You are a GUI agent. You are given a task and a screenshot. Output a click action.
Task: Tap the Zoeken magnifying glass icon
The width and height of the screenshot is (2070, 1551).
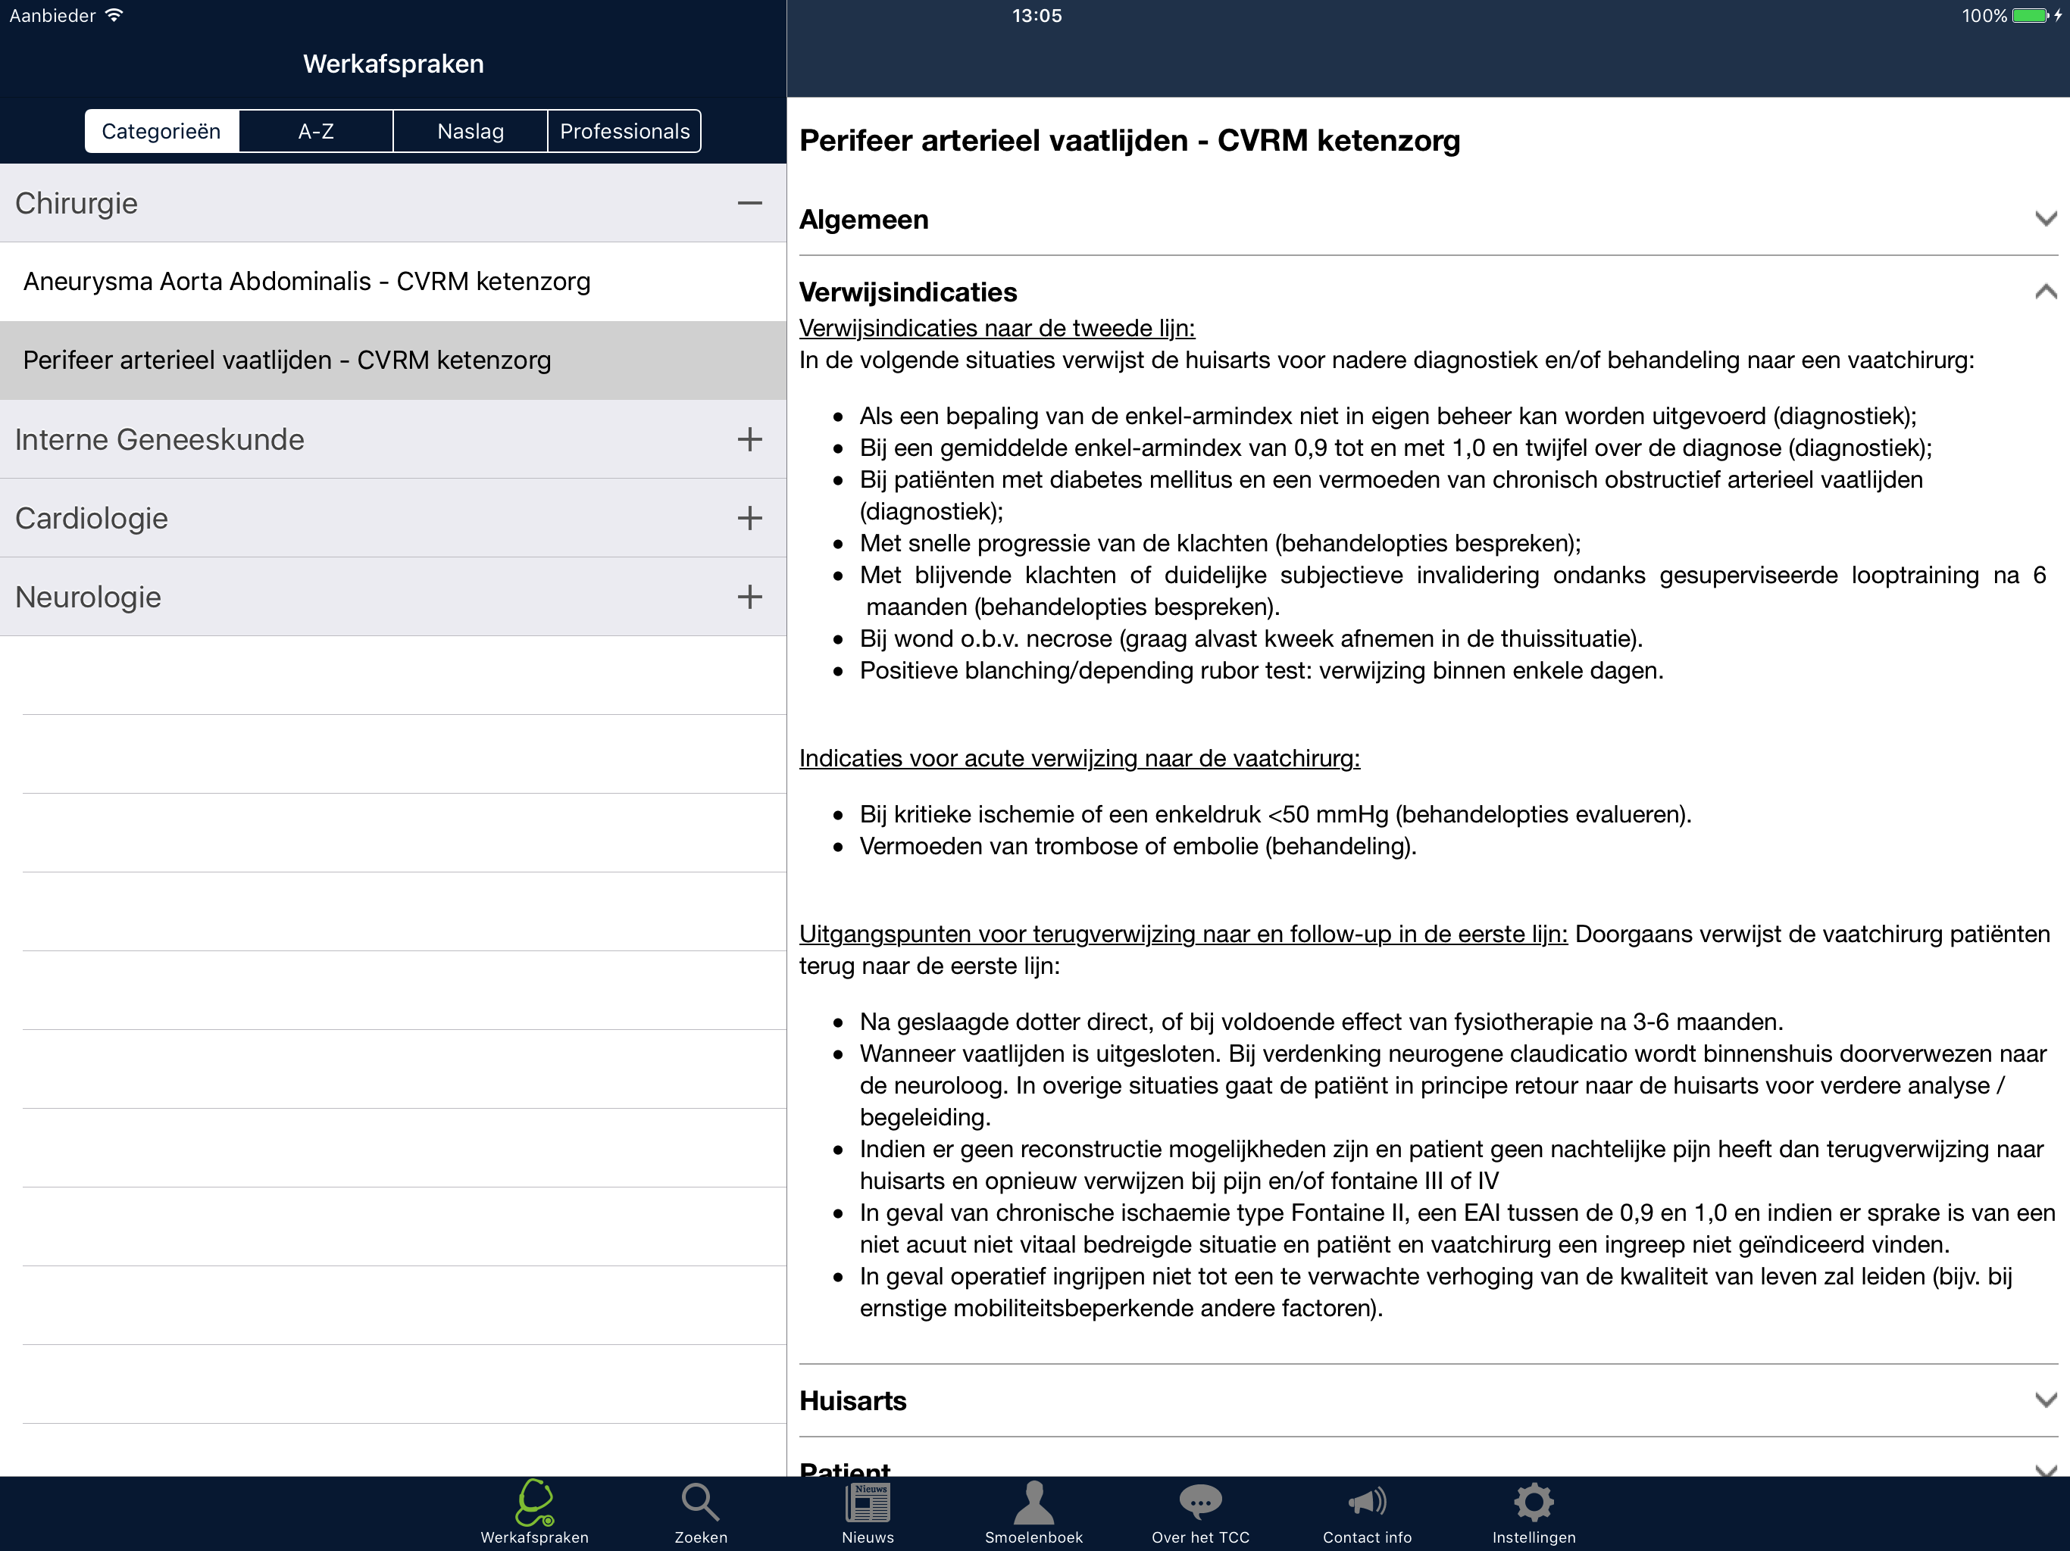point(700,1503)
